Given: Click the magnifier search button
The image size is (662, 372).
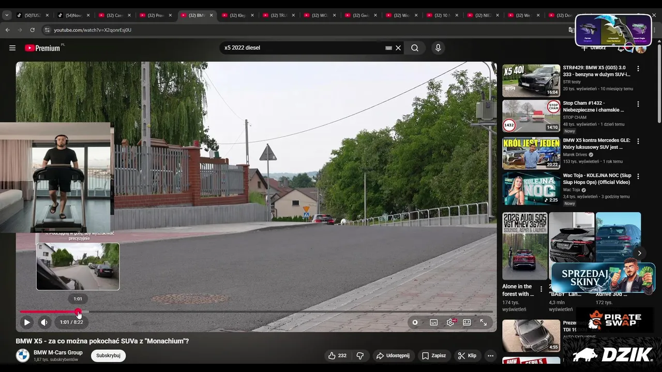Looking at the screenshot, I should coord(415,48).
